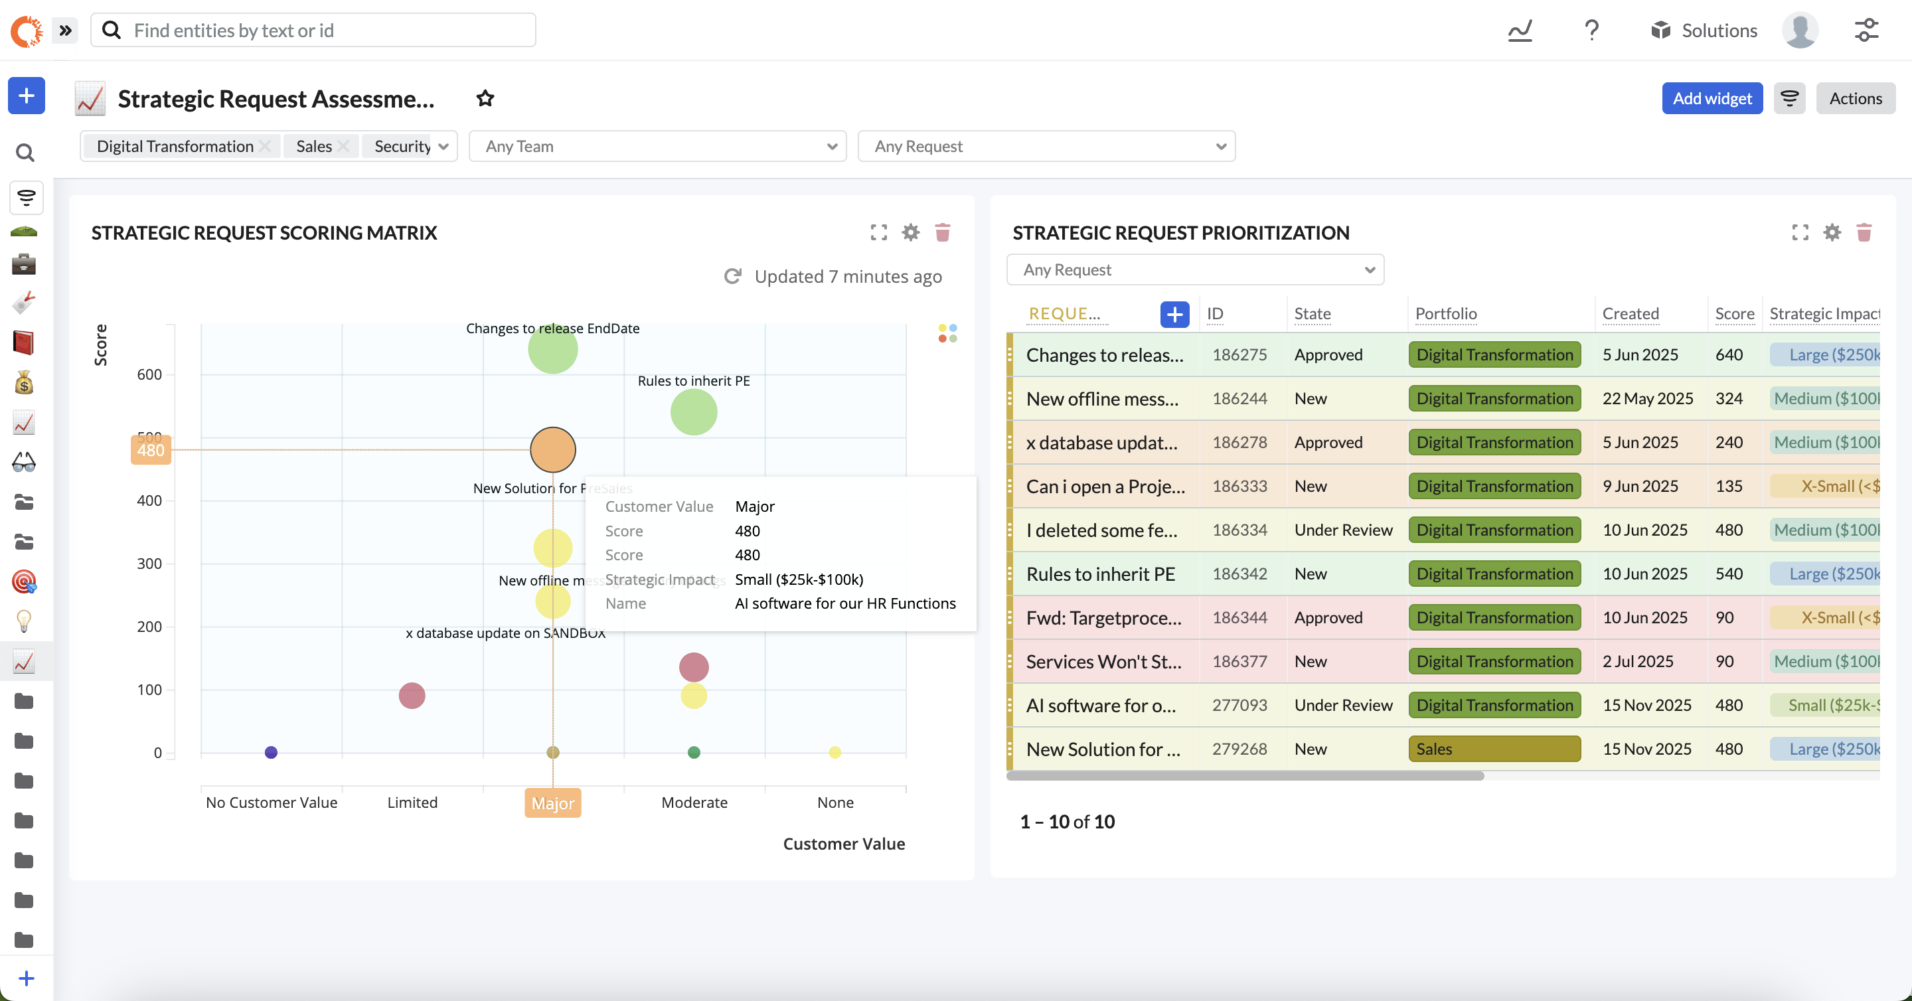This screenshot has width=1912, height=1001.
Task: Click the Add widget button
Action: (x=1712, y=98)
